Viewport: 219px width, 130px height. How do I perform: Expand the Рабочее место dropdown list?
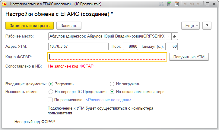[x=168, y=36]
